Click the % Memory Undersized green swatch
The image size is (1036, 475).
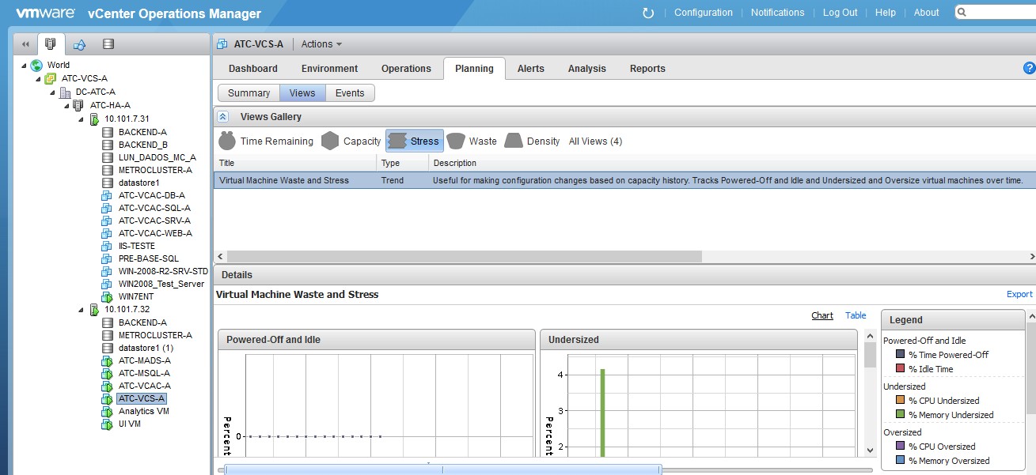pos(900,415)
